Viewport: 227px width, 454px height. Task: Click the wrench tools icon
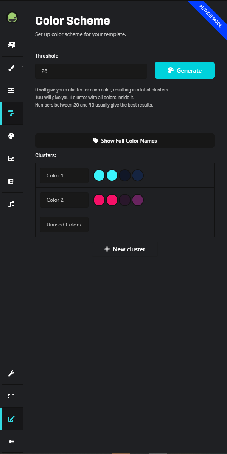click(x=11, y=373)
